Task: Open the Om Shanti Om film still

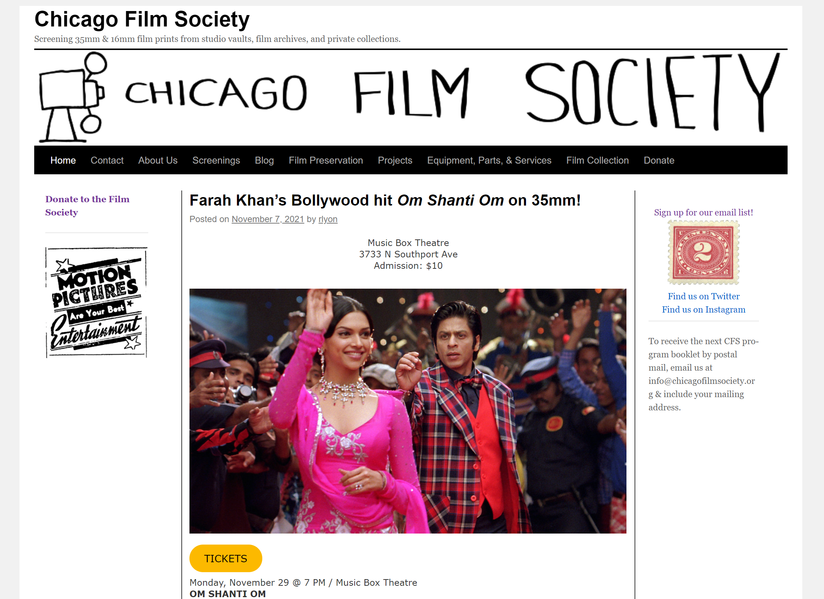Action: [x=408, y=411]
